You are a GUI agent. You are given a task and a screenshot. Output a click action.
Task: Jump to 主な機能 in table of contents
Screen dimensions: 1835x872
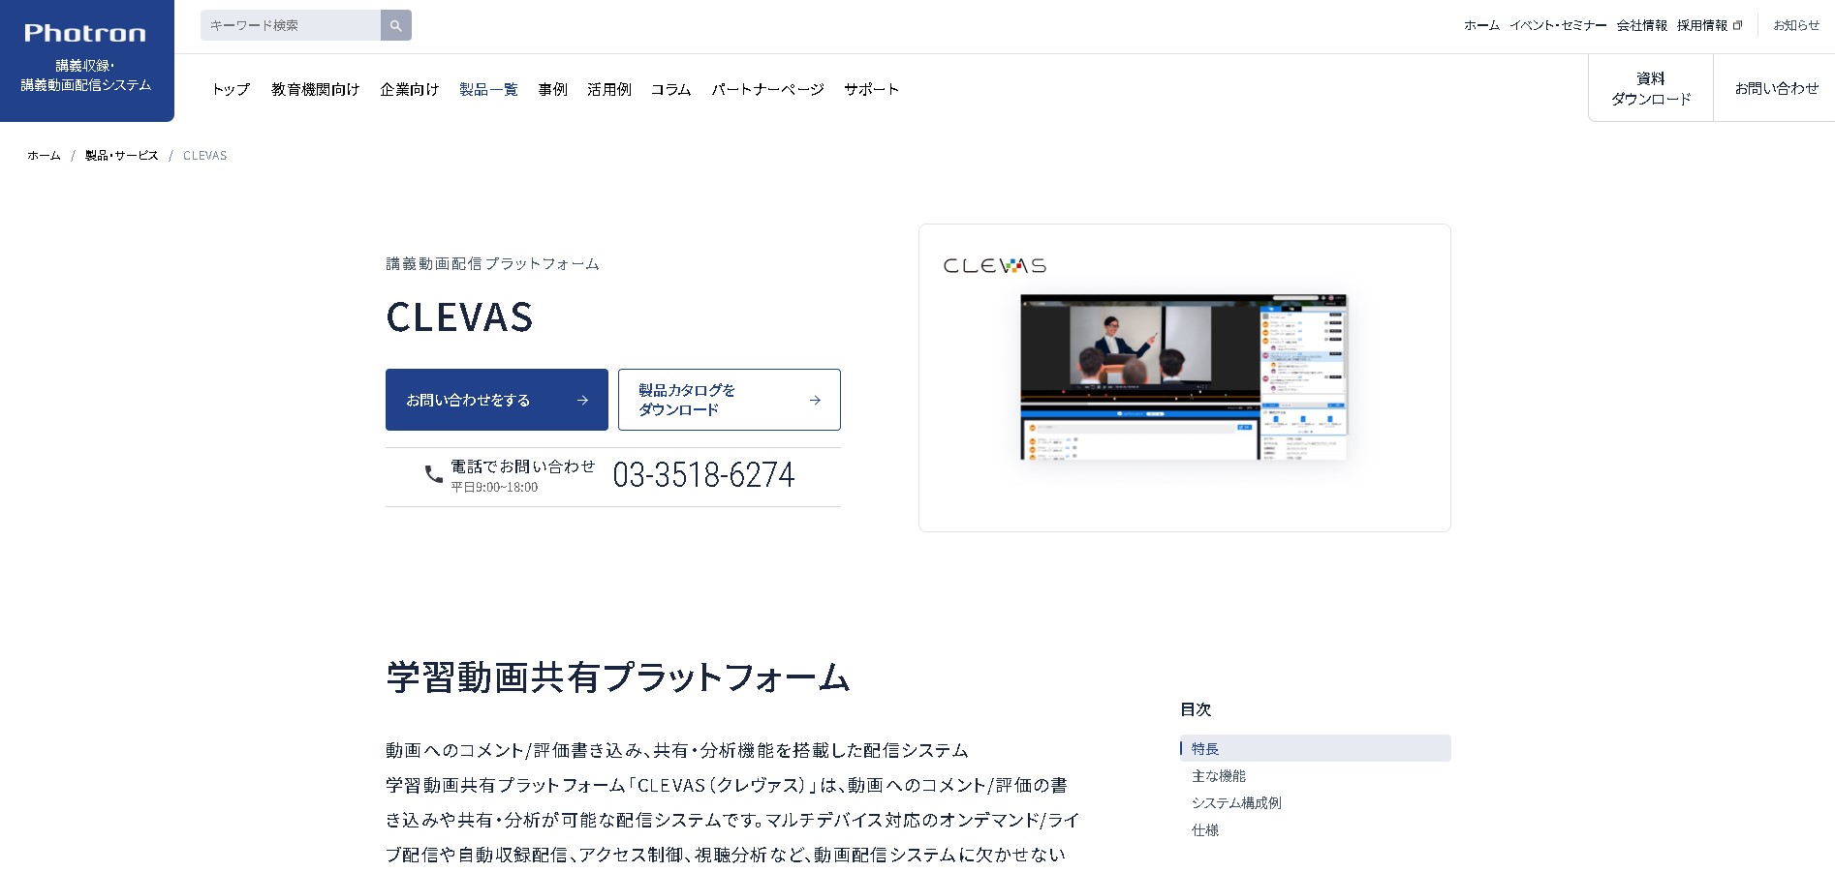click(1219, 775)
